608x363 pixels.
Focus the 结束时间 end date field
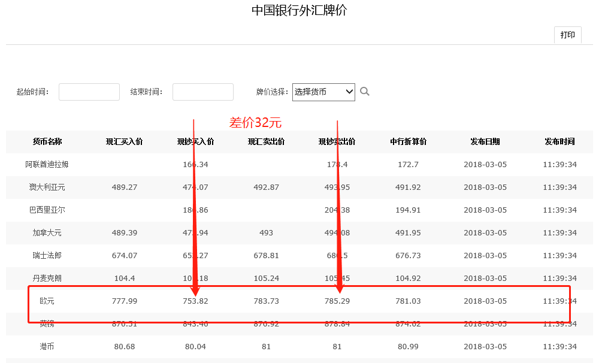203,92
